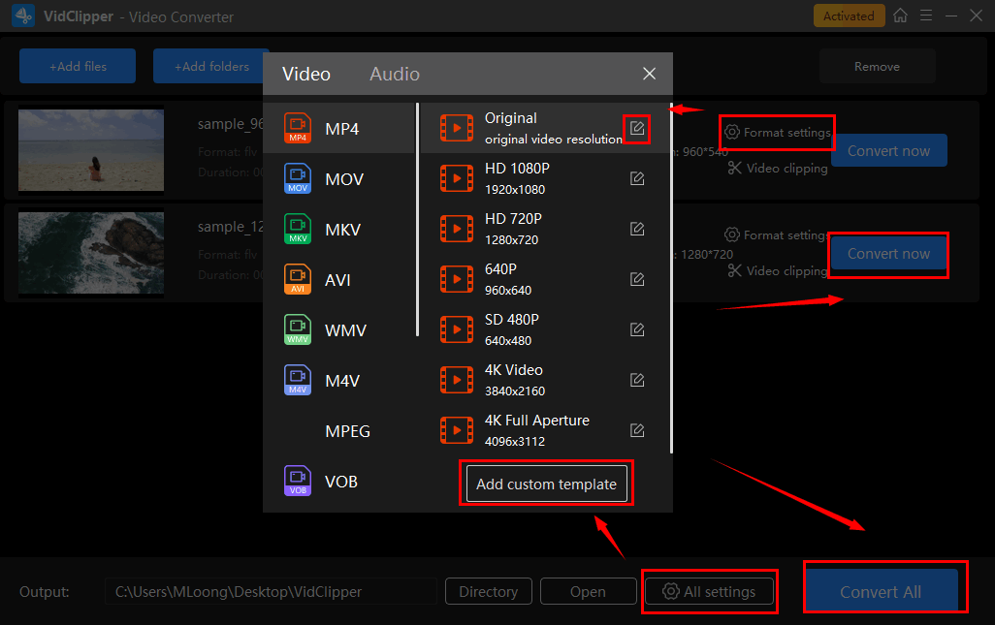Select the Video tab

click(x=305, y=75)
